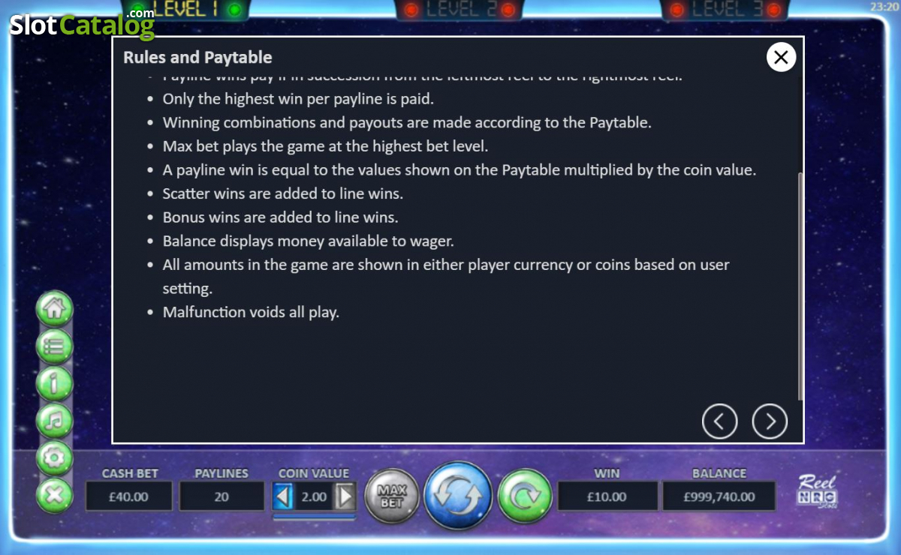Click the Paylines value field

221,496
